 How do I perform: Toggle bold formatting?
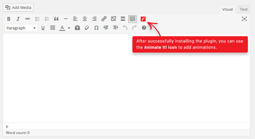pyautogui.click(x=9, y=19)
